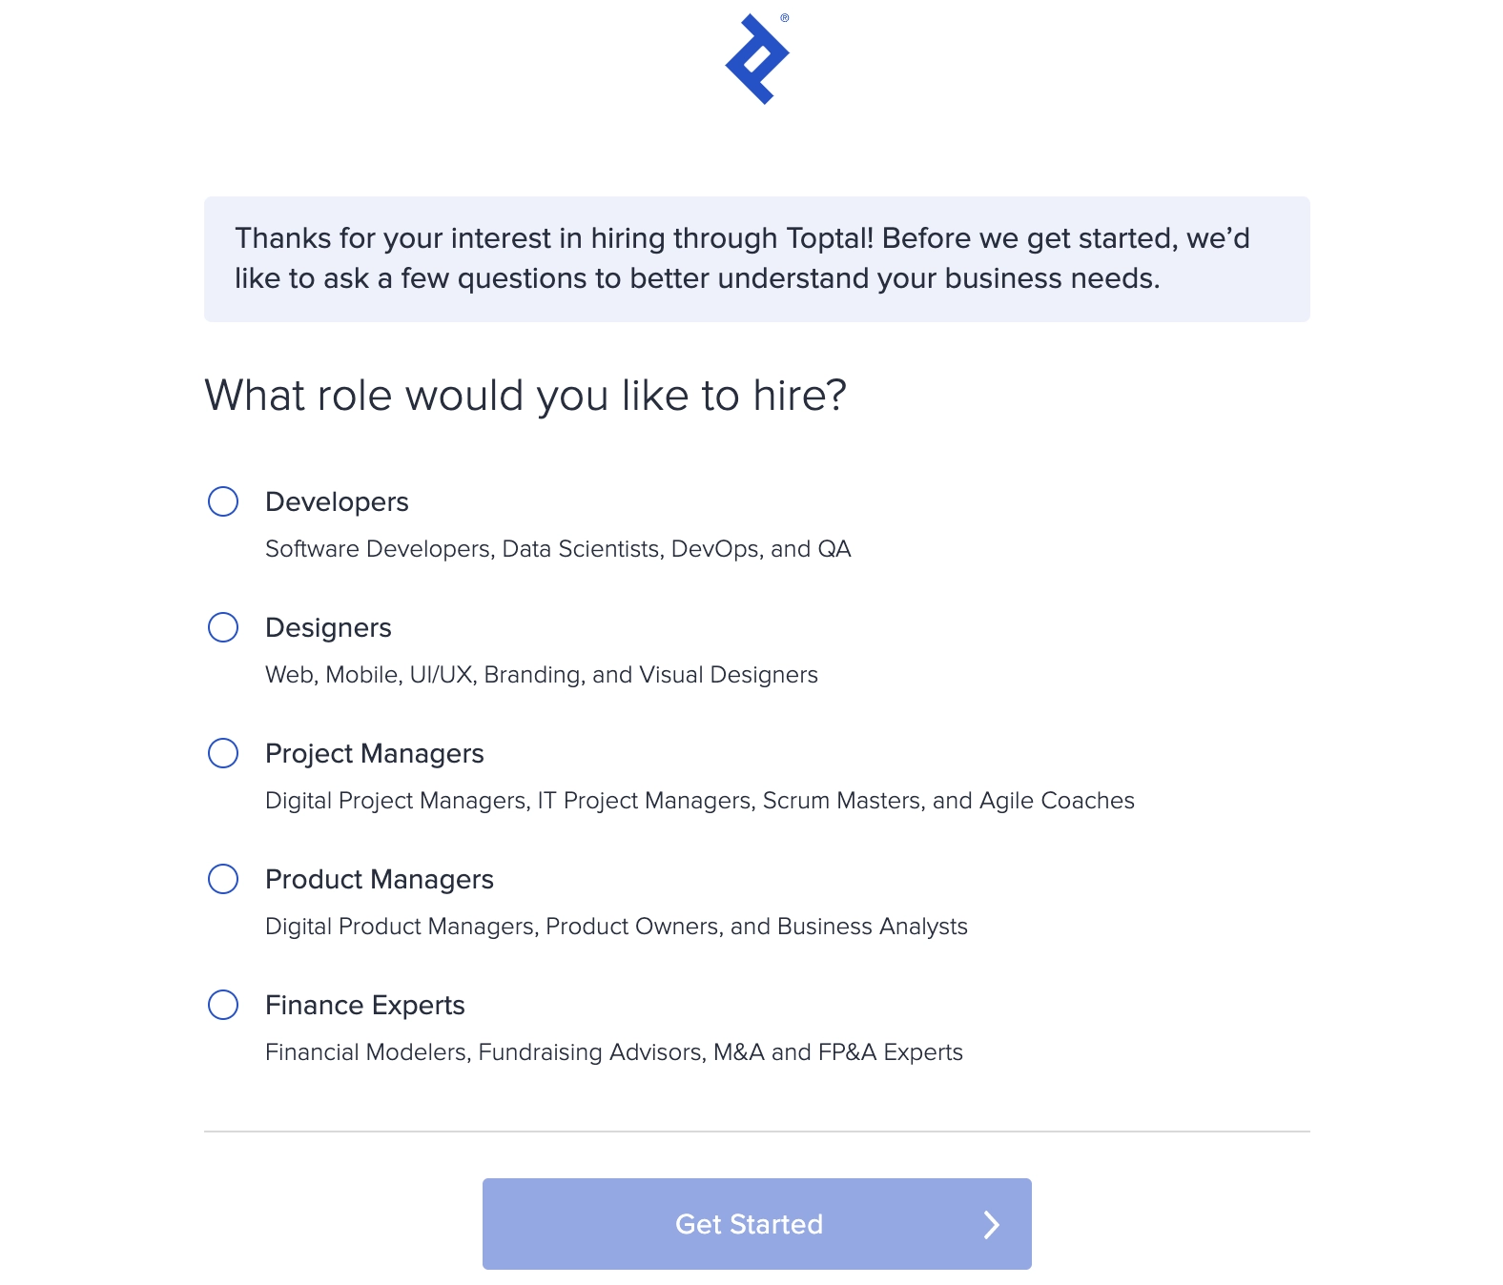Click the Developers role label
This screenshot has height=1285, width=1503.
pyautogui.click(x=337, y=501)
